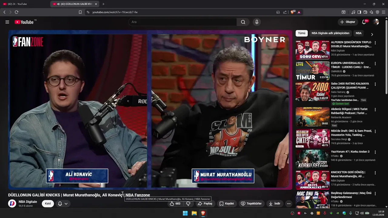Open YouTube notifications bell

(x=364, y=22)
